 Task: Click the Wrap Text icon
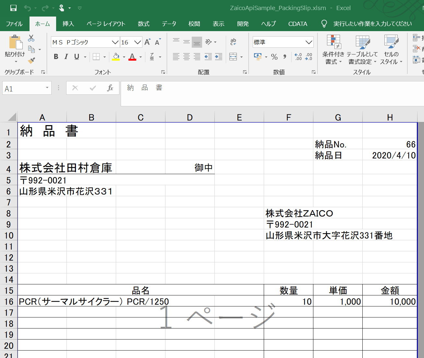pos(233,42)
